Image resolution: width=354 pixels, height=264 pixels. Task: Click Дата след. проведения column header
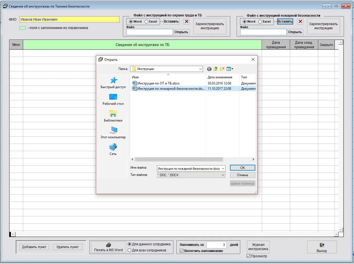304,45
